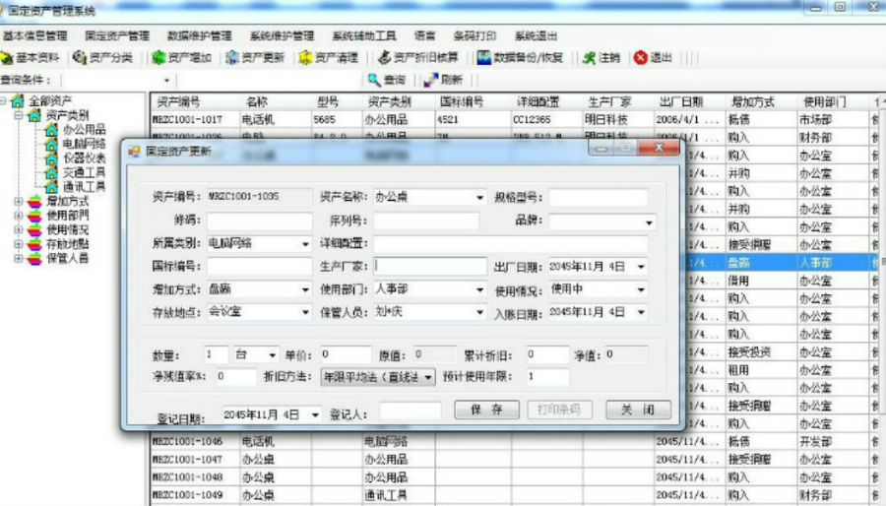Viewport: 886px width, 506px height.
Task: Click the 查询 magnifier icon
Action: click(x=374, y=80)
